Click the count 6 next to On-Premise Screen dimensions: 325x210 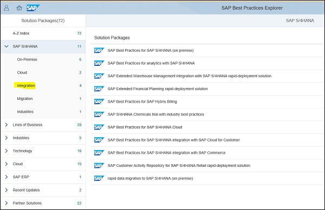click(x=80, y=59)
